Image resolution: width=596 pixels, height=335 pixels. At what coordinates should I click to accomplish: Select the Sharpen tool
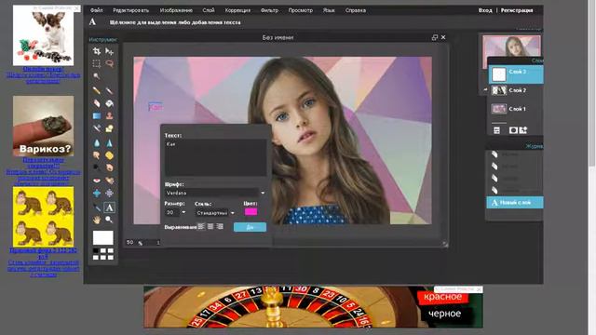click(110, 143)
